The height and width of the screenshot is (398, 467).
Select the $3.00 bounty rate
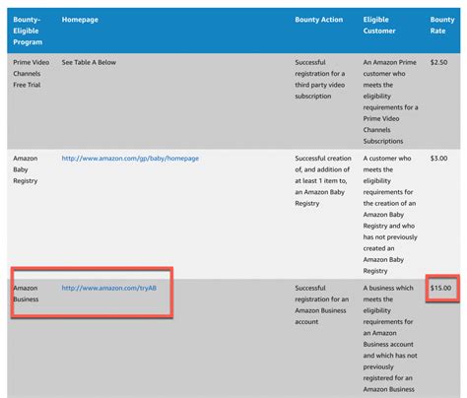tap(438, 159)
